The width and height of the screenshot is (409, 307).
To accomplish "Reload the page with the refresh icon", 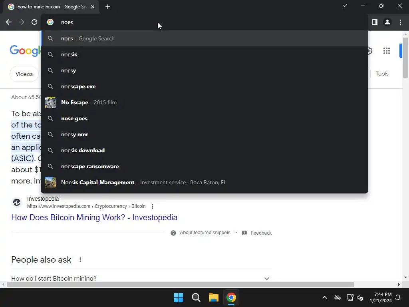I will click(x=34, y=22).
